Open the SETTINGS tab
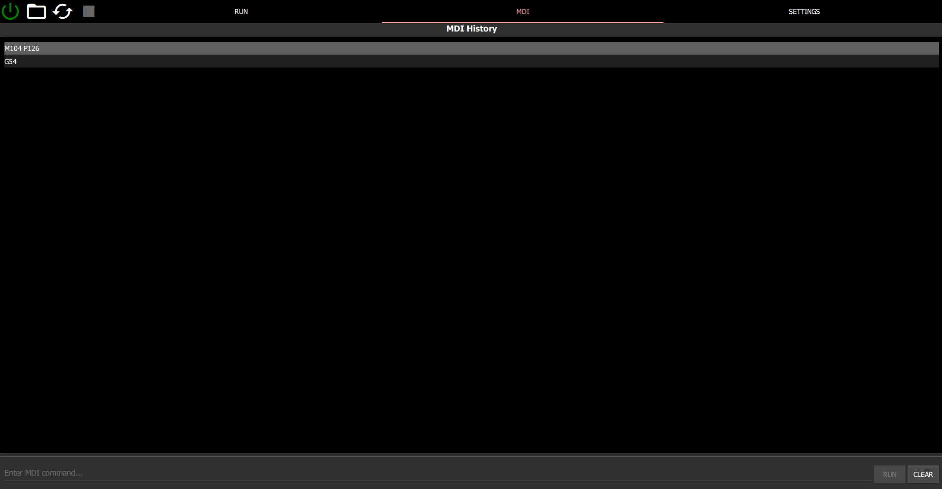Image resolution: width=942 pixels, height=489 pixels. click(x=804, y=11)
